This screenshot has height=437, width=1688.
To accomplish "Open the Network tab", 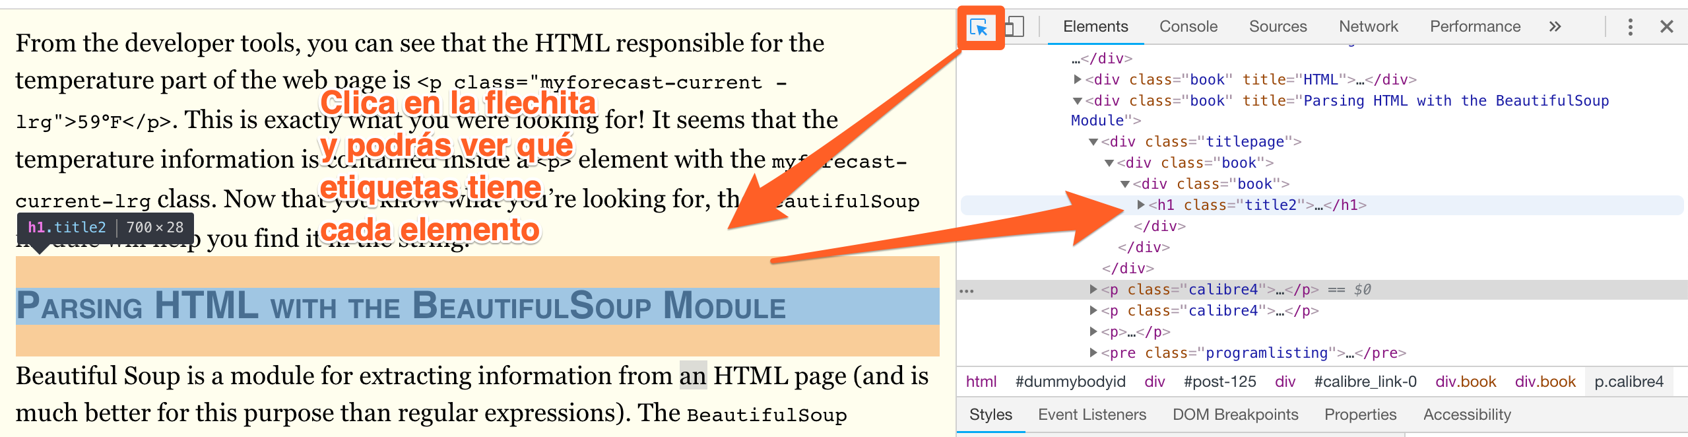I will (x=1368, y=26).
